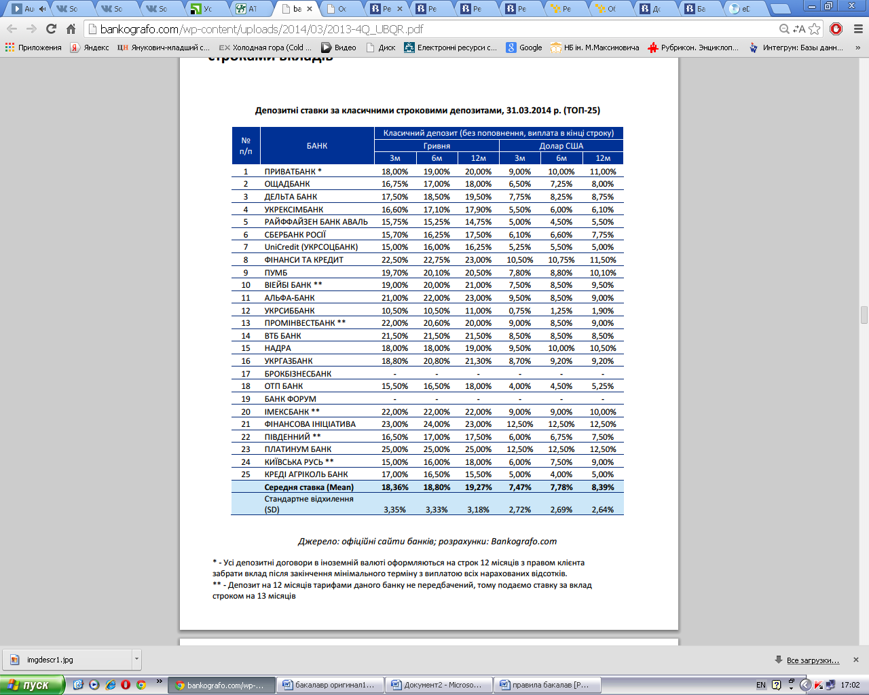Open the Яндекс bookmark
Screen dimensions: 869x695
point(90,48)
